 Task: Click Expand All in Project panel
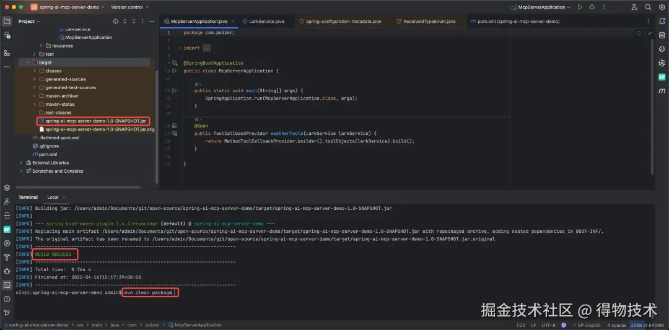[125, 21]
